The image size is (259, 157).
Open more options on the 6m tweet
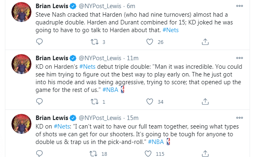pos(239,6)
